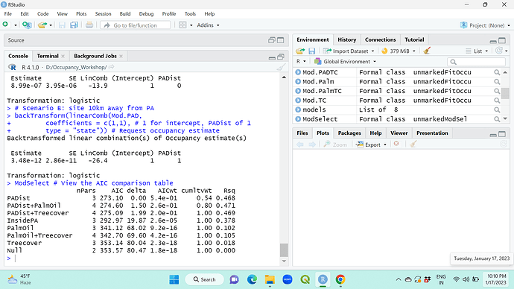Open the Edit menu
This screenshot has width=514, height=289.
click(25, 13)
